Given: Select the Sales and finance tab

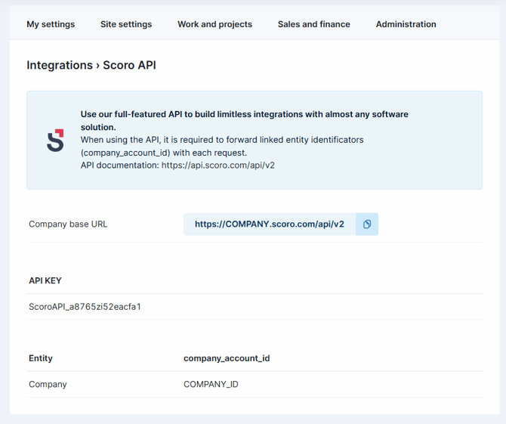Looking at the screenshot, I should tap(313, 24).
